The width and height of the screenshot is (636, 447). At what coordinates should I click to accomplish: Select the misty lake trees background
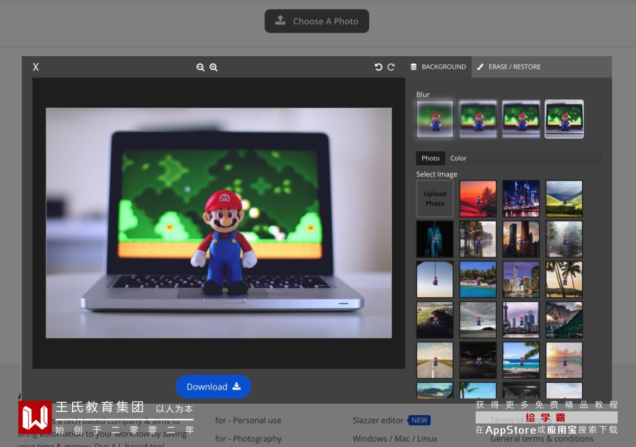coord(478,239)
